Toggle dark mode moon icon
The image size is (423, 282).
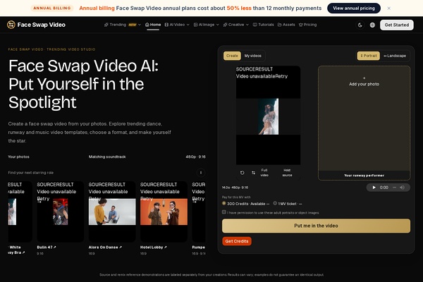(x=360, y=25)
